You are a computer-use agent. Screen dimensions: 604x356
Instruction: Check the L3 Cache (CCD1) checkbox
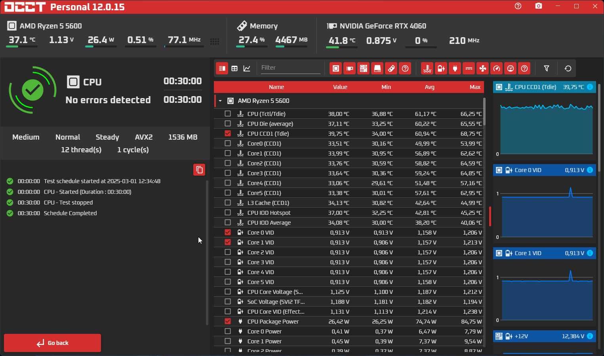228,203
